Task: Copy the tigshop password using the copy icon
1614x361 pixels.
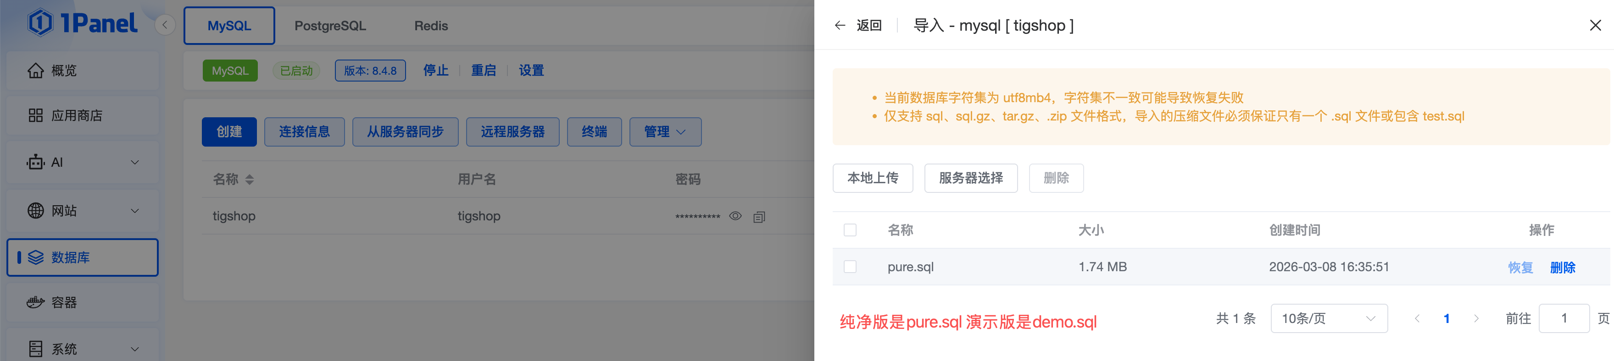Action: (x=759, y=217)
